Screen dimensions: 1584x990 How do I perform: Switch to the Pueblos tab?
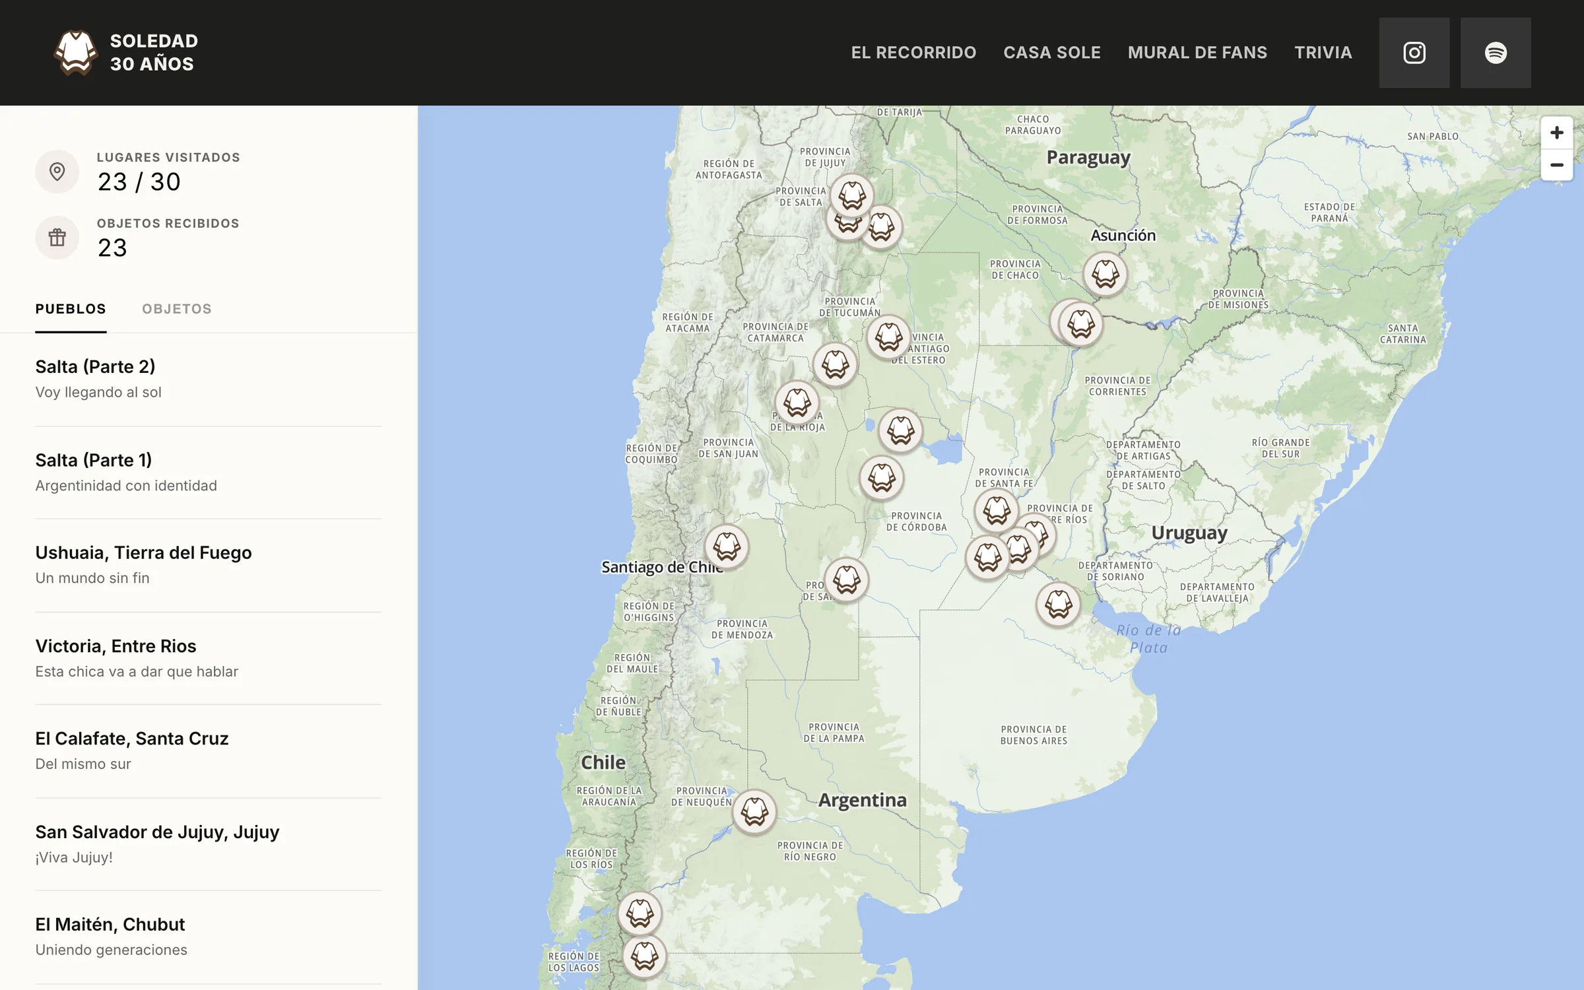[71, 309]
